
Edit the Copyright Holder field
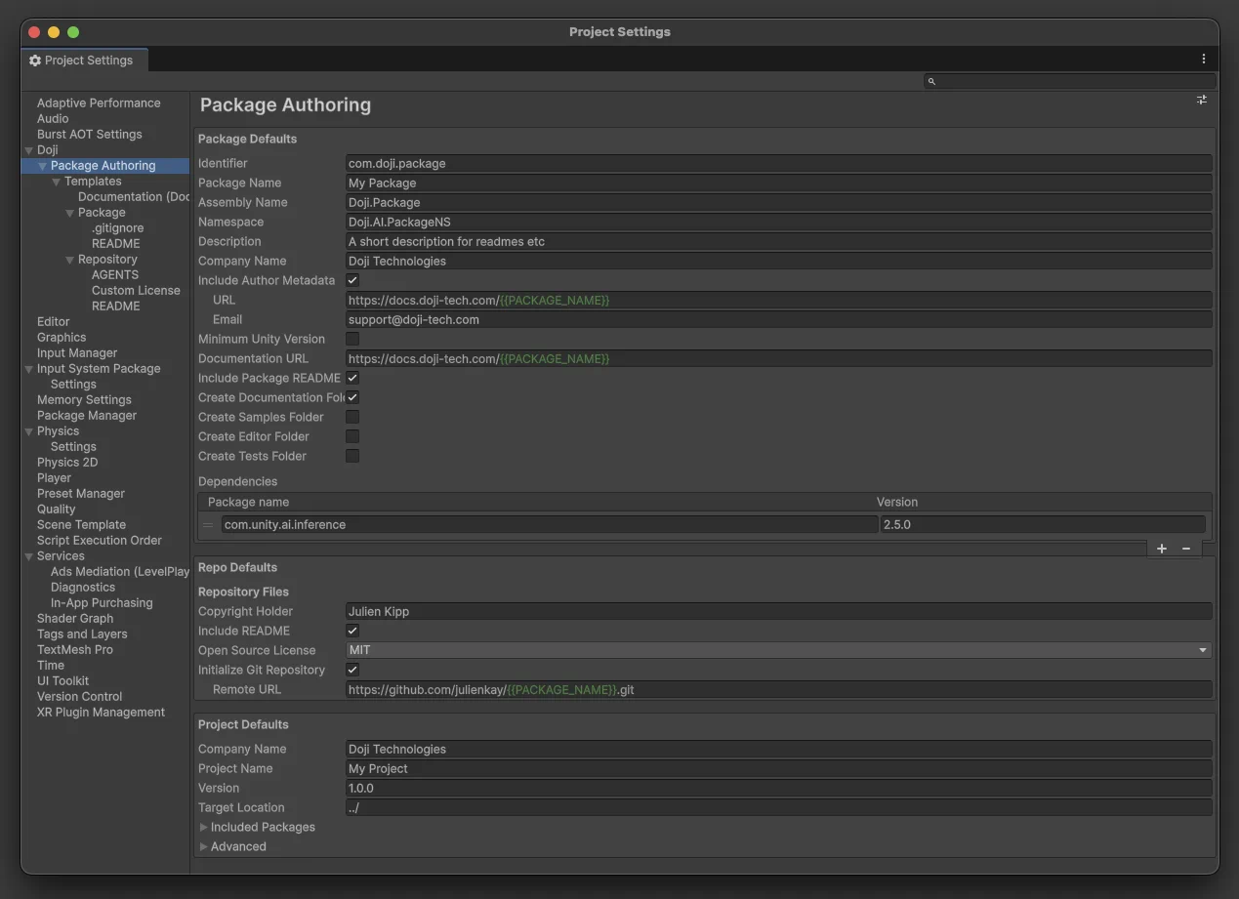[779, 611]
